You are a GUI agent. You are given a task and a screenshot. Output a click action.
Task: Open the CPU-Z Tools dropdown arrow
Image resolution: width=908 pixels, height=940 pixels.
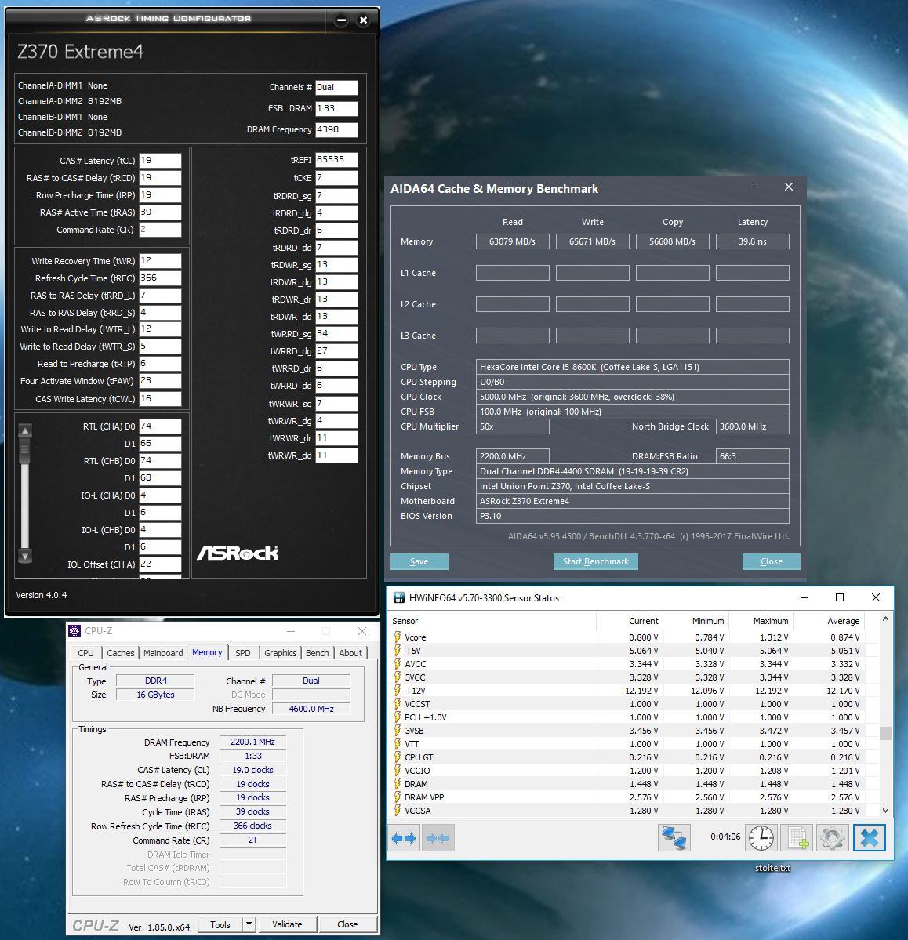coord(249,924)
